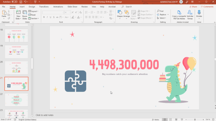Click the Save icon in title bar
Screen dimensions: 216x121
pyautogui.click(x=20, y=2)
